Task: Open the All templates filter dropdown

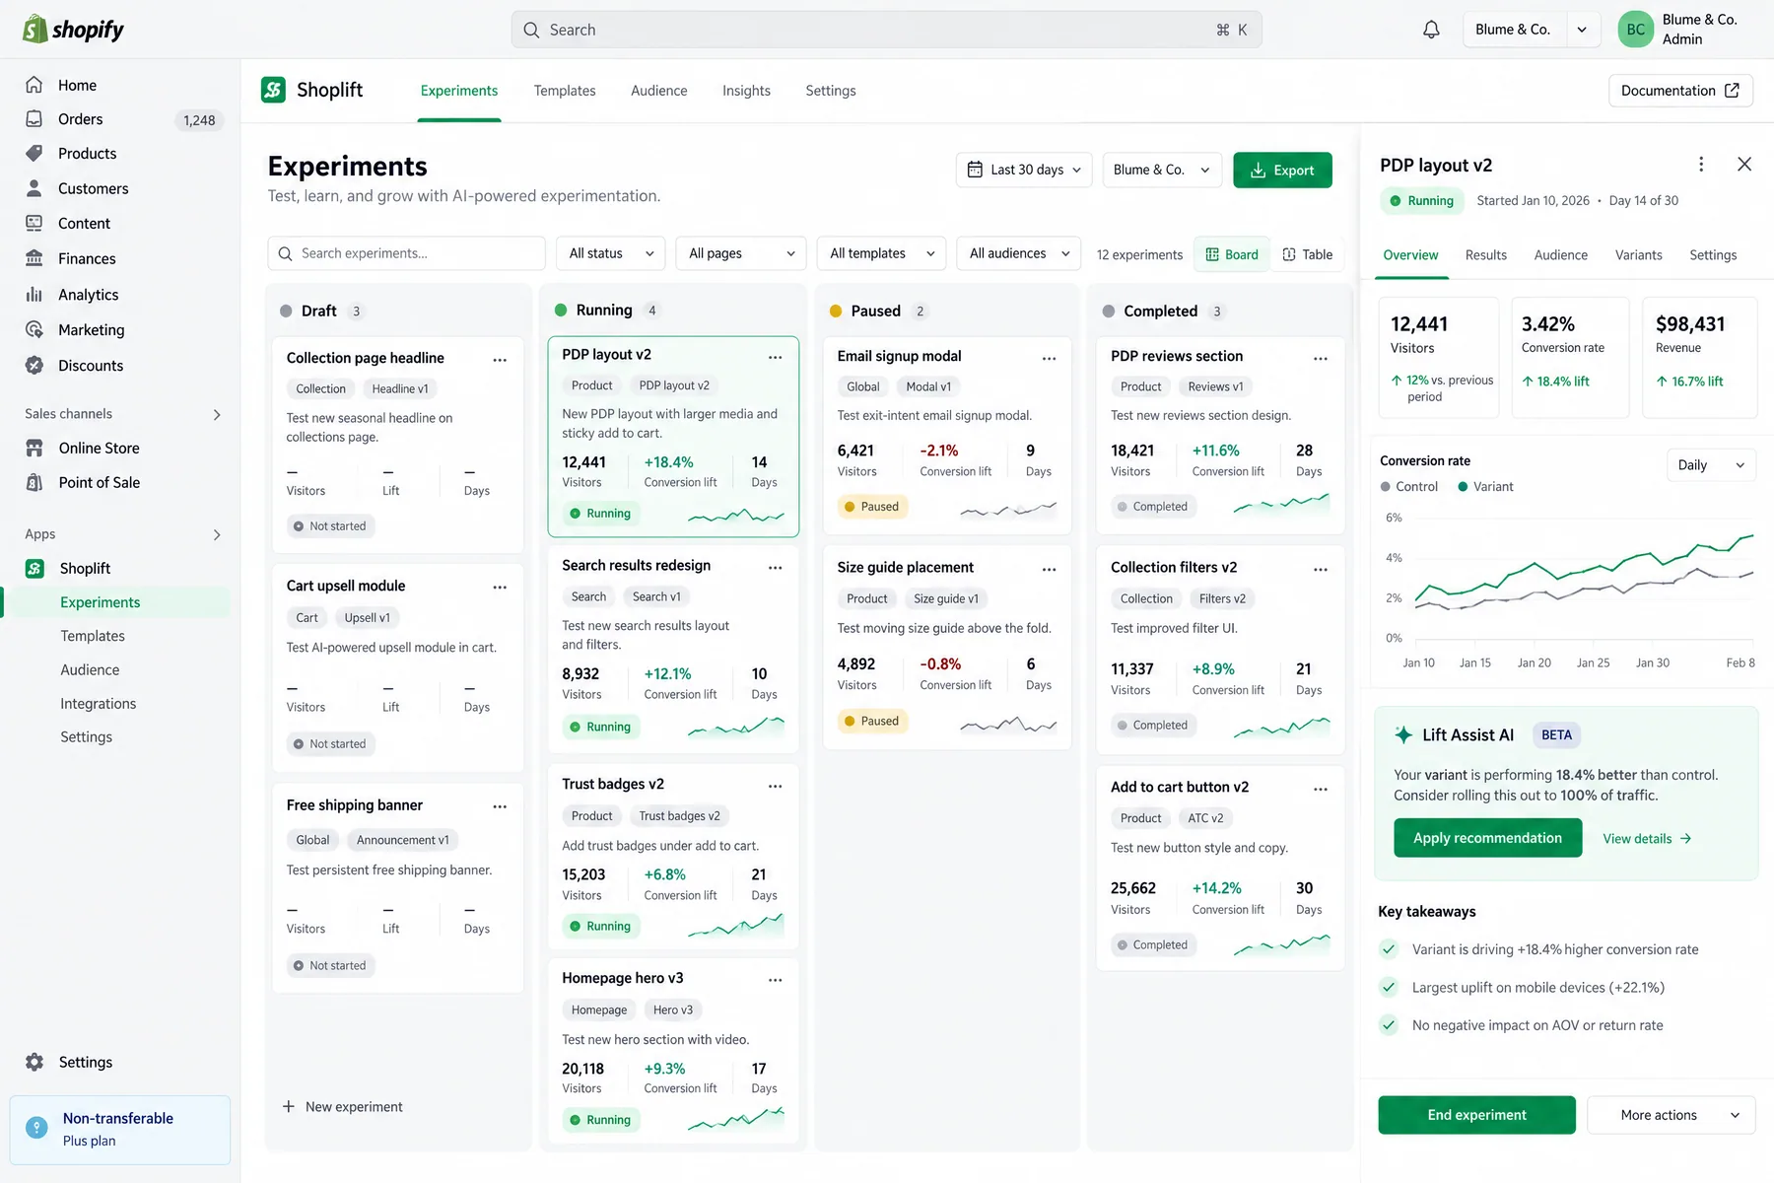Action: pos(881,253)
